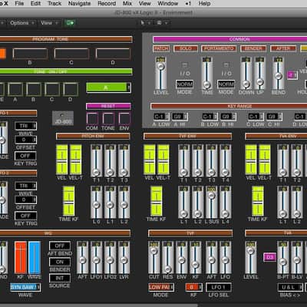Open the Solo MODE dropdown showing NORM
The height and width of the screenshot is (307, 307).
(184, 84)
